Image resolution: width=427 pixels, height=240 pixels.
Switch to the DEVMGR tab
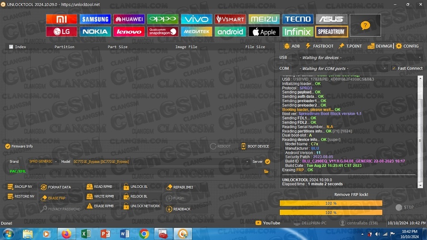click(380, 46)
